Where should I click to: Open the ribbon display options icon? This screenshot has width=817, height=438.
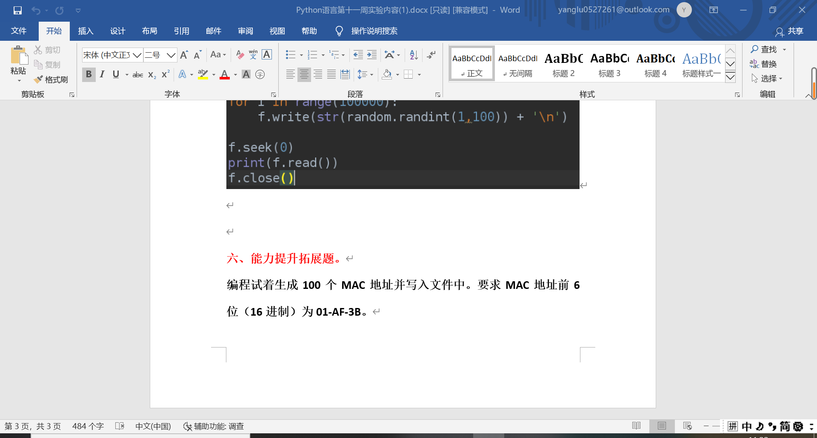coord(714,10)
